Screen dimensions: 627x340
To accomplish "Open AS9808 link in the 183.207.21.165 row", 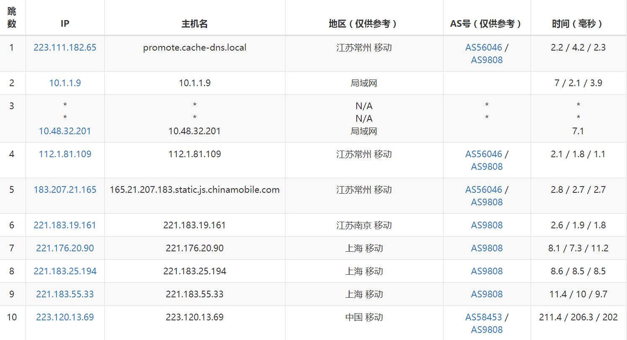I will click(487, 202).
